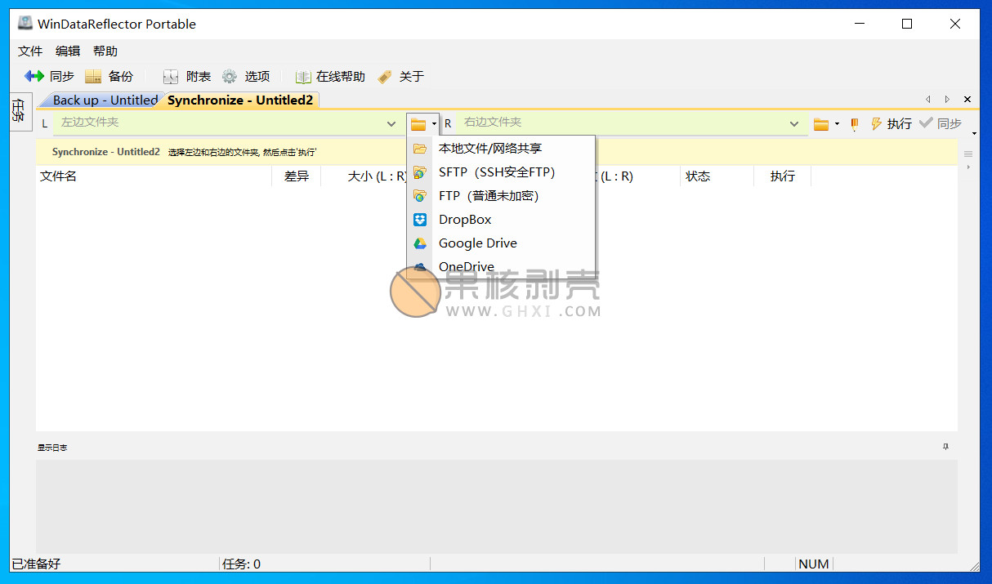Select the 同步 (Sync) toolbar icon
Image resolution: width=992 pixels, height=584 pixels.
point(49,76)
